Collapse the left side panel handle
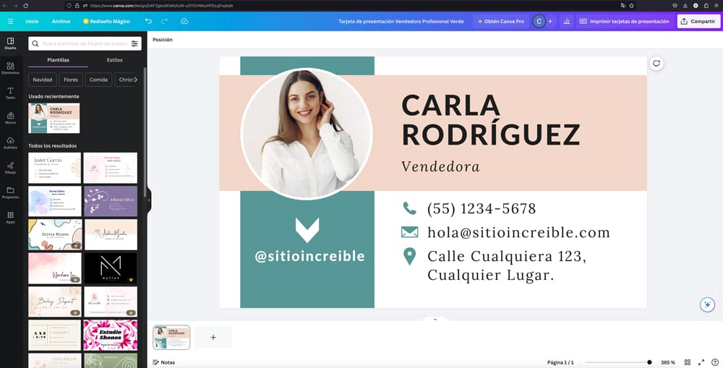The image size is (723, 368). click(148, 200)
